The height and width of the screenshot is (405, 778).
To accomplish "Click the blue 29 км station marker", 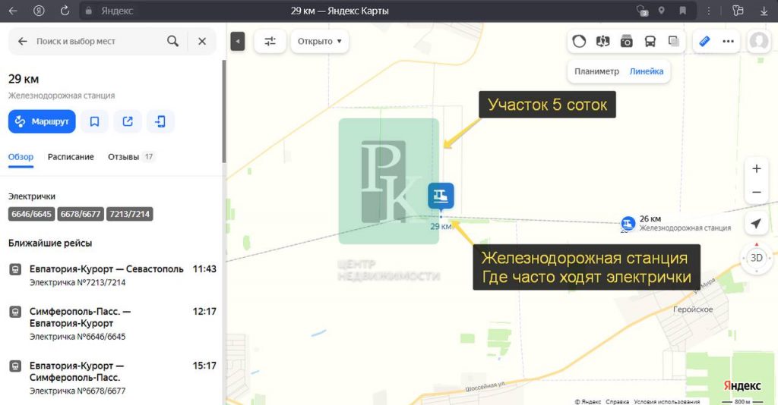I will click(441, 196).
